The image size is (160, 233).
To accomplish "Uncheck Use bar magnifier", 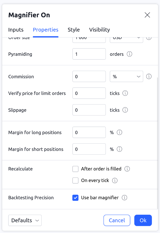I will tap(75, 198).
